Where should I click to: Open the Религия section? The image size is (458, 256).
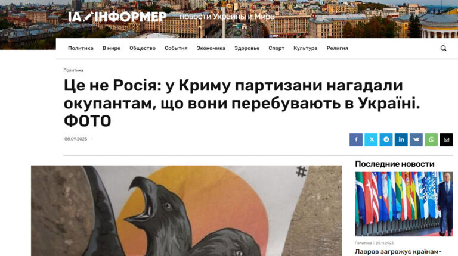tap(337, 48)
